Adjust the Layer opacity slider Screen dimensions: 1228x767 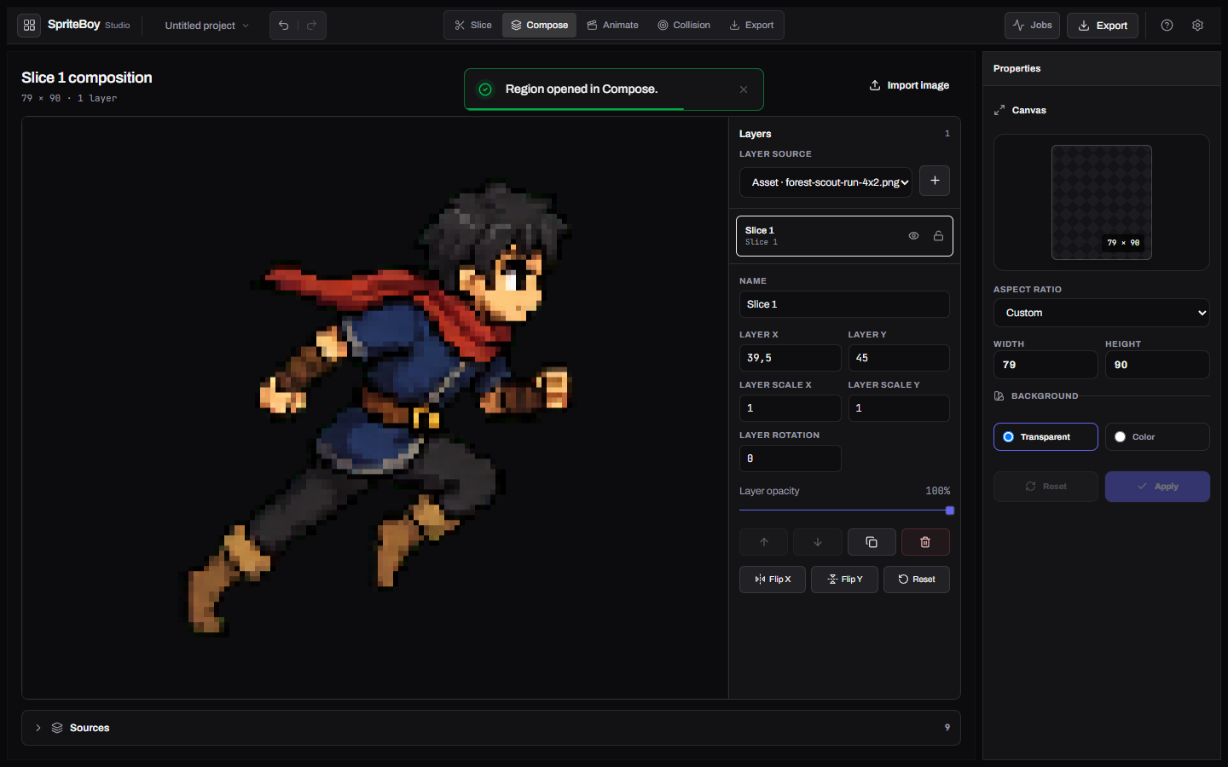(x=844, y=510)
